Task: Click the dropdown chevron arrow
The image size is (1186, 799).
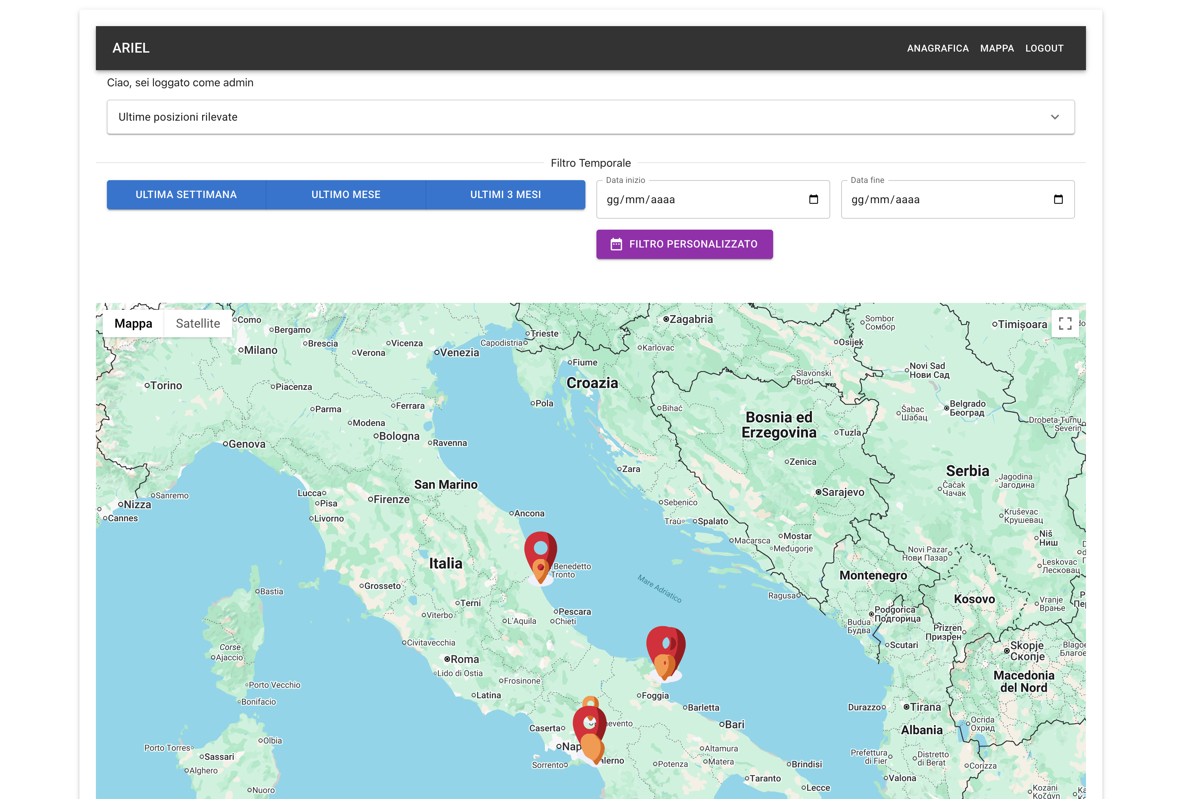Action: pos(1055,117)
